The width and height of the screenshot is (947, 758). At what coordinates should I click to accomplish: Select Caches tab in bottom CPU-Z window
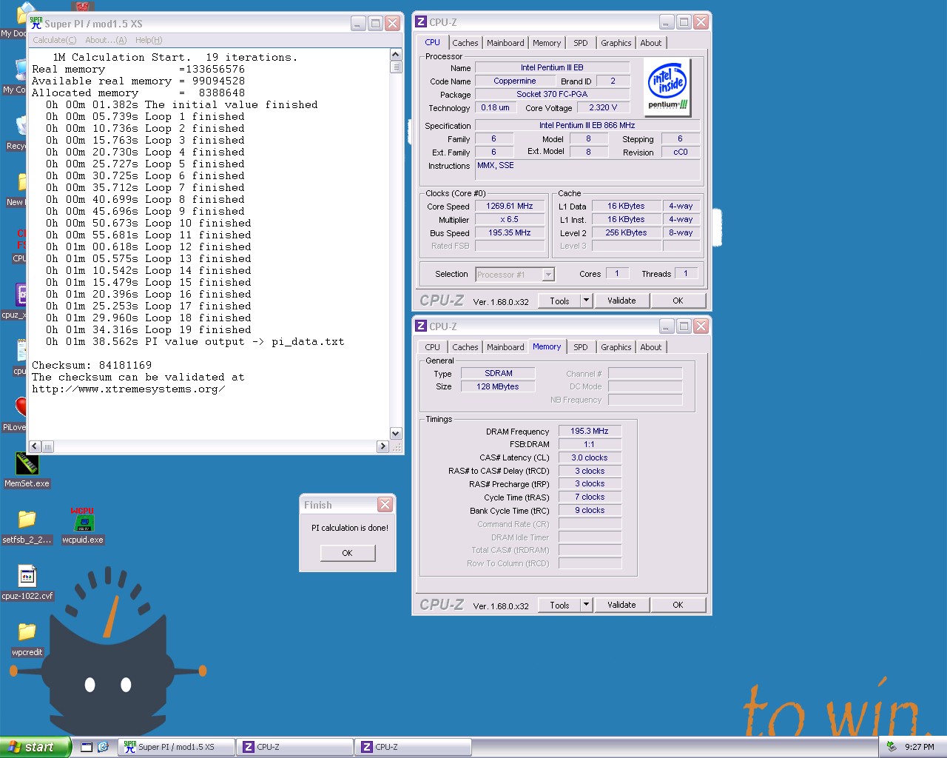465,347
